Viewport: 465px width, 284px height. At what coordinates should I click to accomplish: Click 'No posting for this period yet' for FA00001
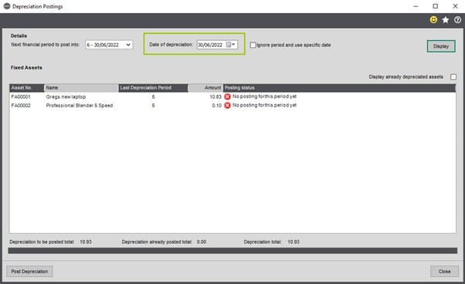[x=264, y=96]
